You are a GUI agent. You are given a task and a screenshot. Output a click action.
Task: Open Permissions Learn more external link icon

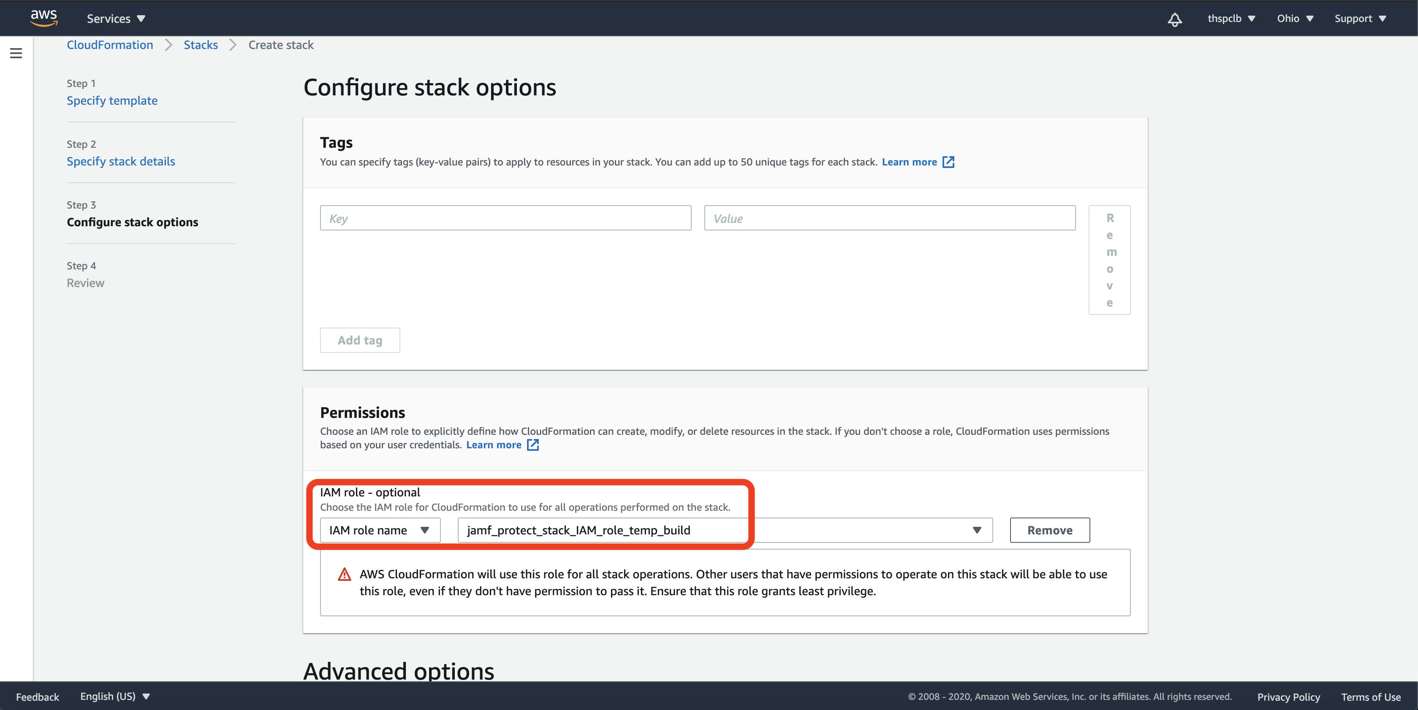click(x=532, y=445)
